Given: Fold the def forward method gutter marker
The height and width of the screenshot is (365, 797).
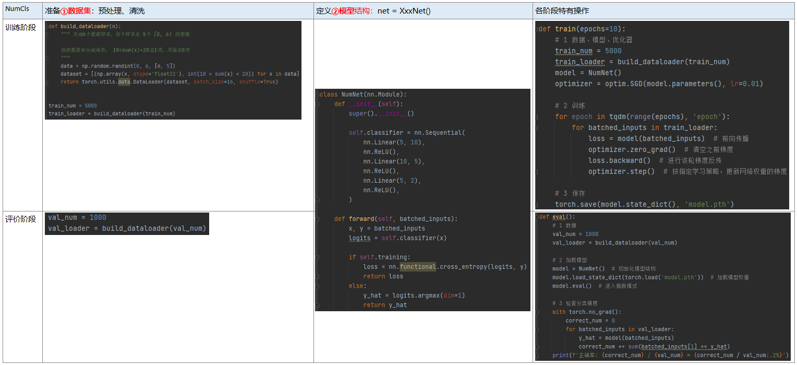Looking at the screenshot, I should pyautogui.click(x=317, y=219).
